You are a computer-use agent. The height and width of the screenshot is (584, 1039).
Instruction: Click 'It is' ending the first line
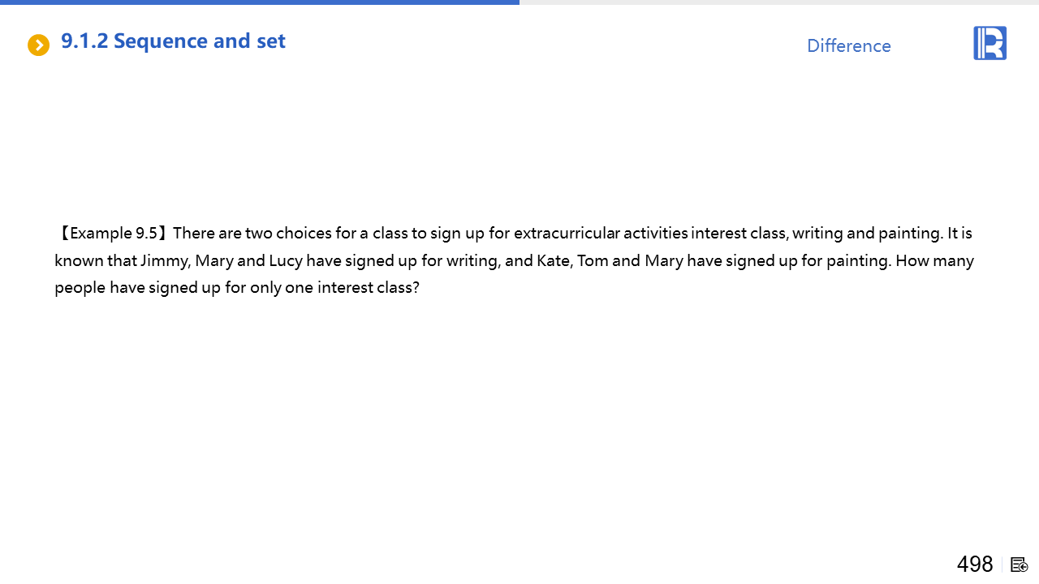pos(959,234)
